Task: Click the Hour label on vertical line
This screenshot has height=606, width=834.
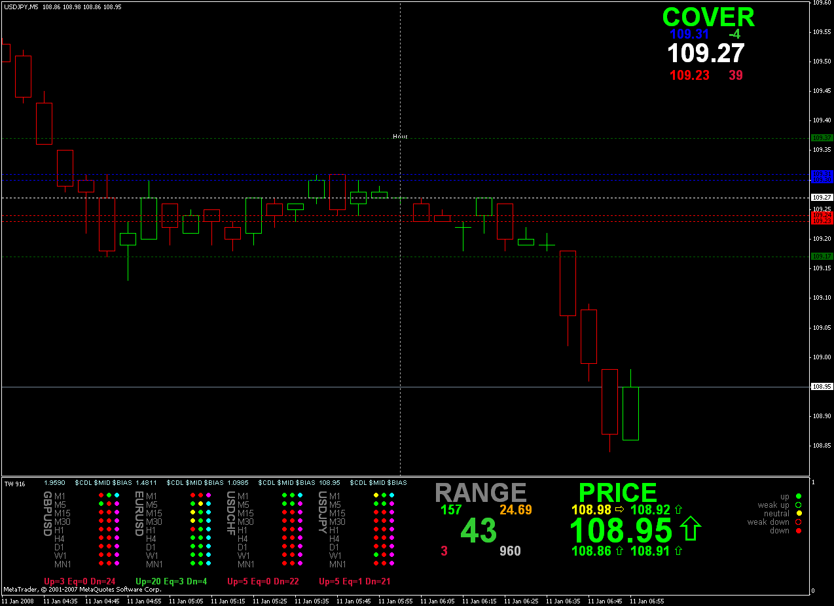Action: [x=400, y=136]
